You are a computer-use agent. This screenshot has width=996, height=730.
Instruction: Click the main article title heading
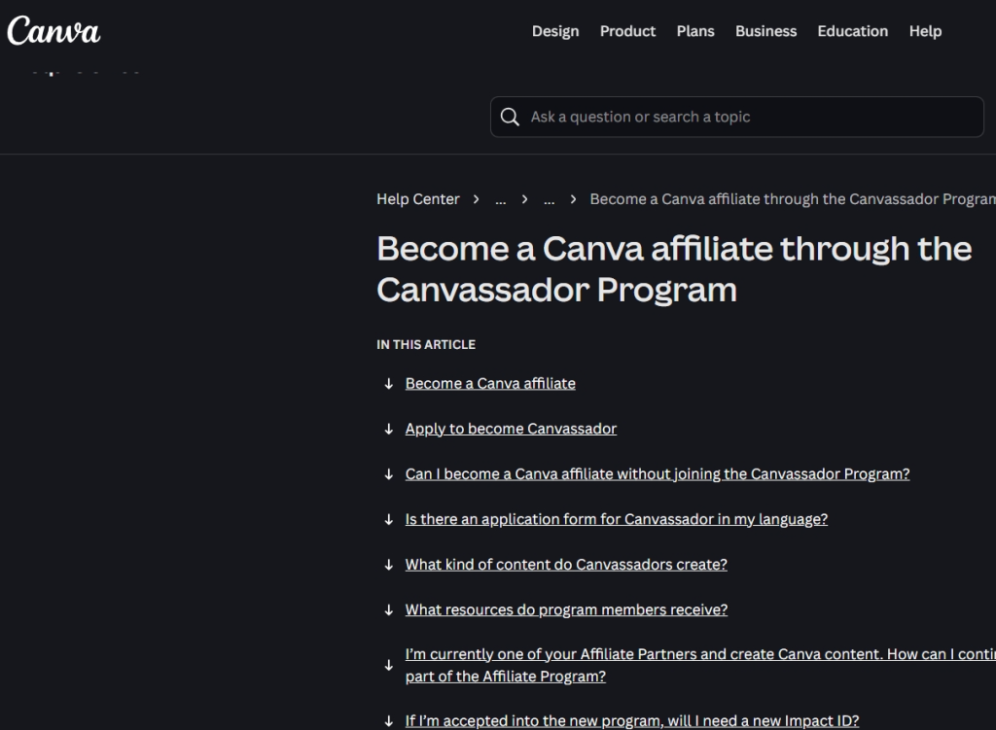tap(674, 269)
